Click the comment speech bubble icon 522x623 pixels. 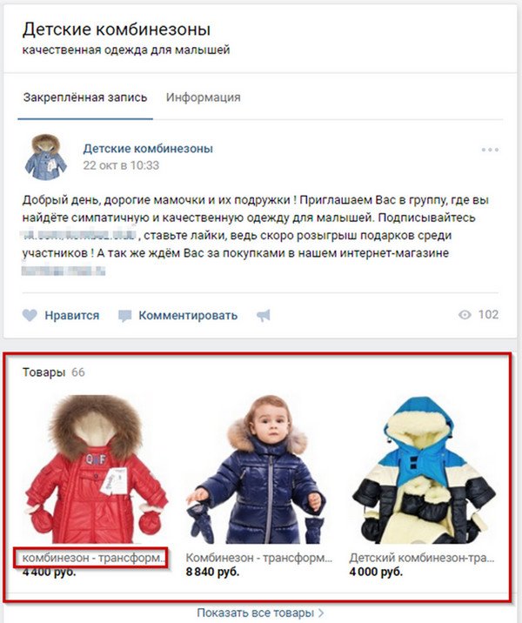[124, 316]
